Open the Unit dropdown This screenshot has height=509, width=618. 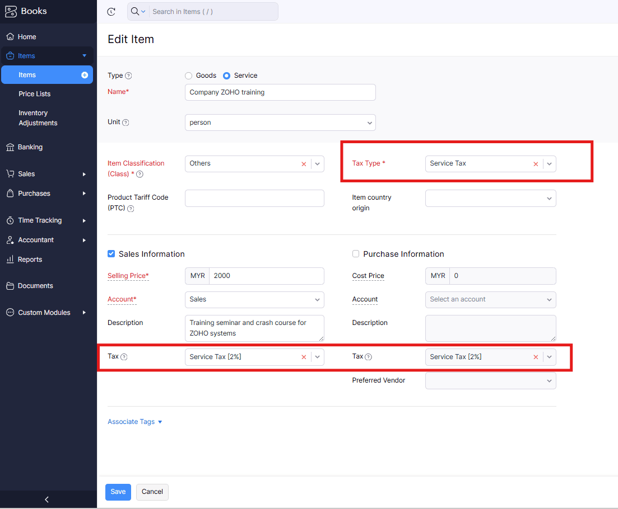point(280,122)
